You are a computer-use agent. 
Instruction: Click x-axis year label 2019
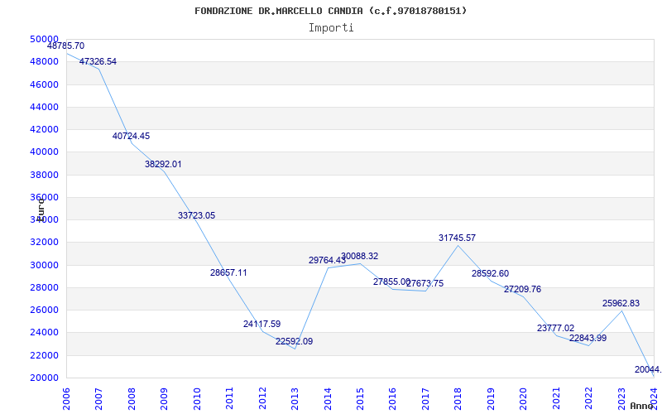click(x=491, y=398)
